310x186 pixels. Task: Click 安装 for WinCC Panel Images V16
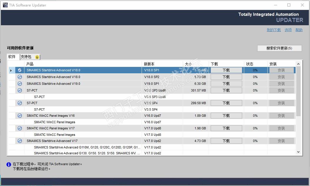click(x=281, y=116)
